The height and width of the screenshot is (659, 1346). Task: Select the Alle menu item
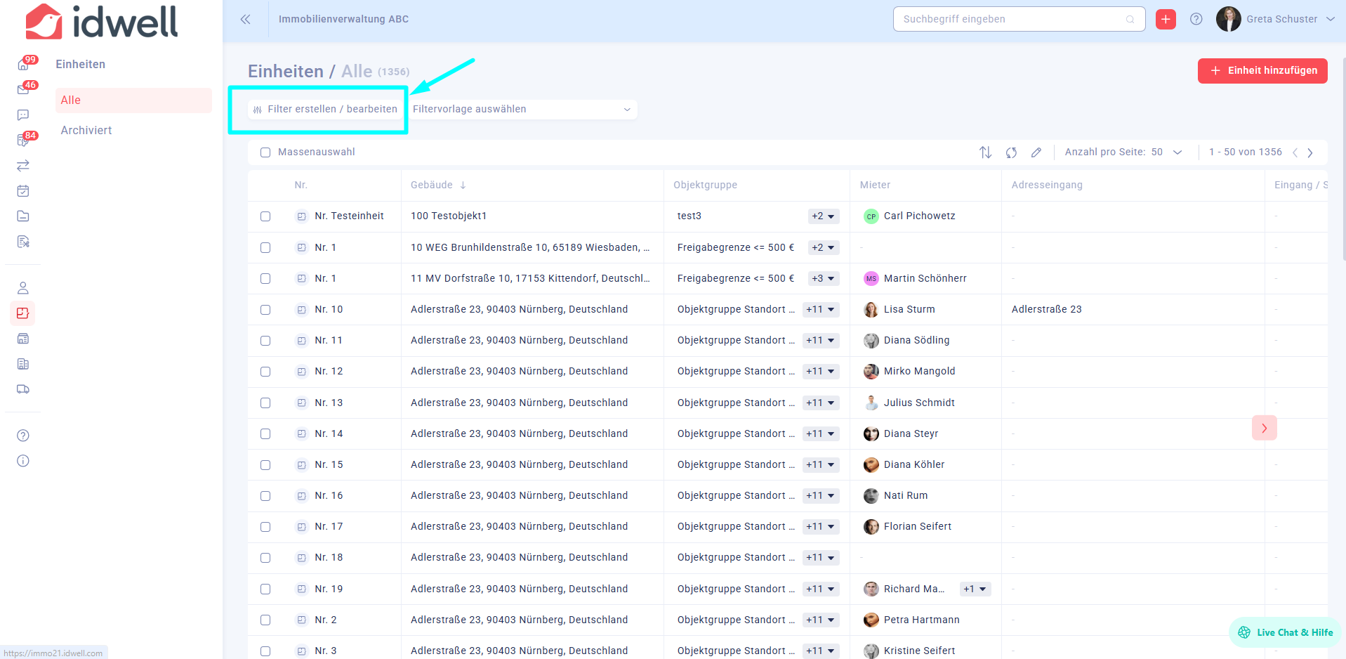(71, 100)
